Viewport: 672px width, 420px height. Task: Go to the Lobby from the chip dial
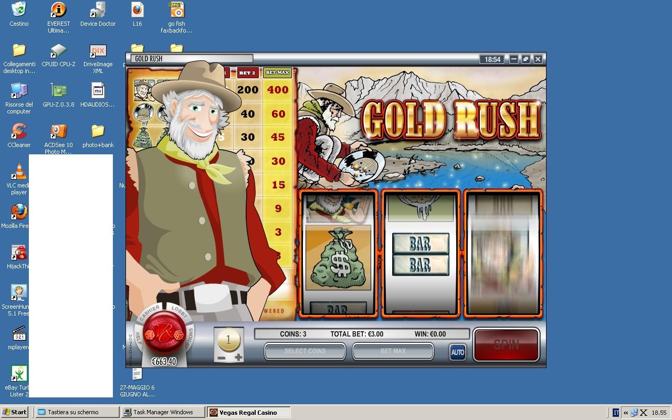180,310
